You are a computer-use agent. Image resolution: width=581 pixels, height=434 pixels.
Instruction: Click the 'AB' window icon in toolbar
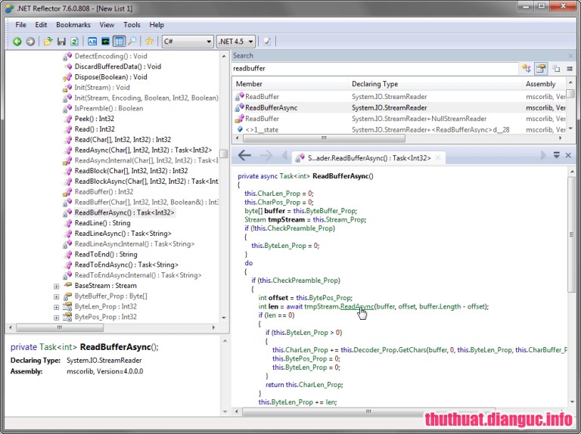(92, 42)
